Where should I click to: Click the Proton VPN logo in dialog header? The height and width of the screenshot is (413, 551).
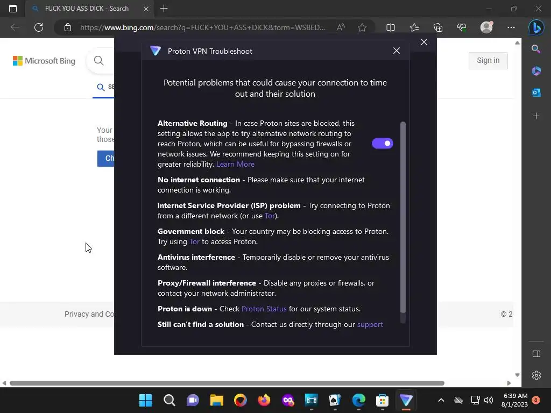(x=156, y=51)
